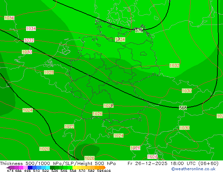Image resolution: width=223 pixels, height=172 pixels.
Task: Click the 570 legend value
Action: [82, 171]
